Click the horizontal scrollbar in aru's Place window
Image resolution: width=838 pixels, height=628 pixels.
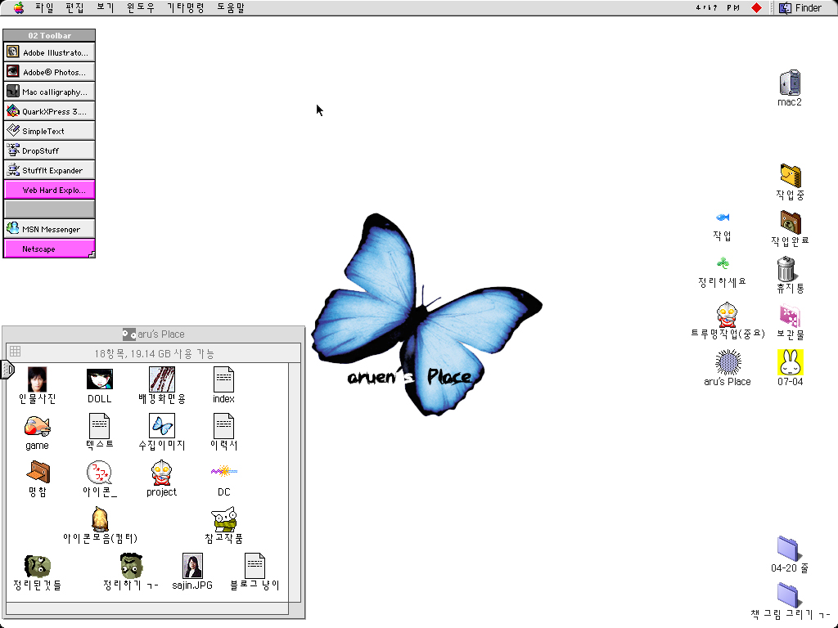147,609
